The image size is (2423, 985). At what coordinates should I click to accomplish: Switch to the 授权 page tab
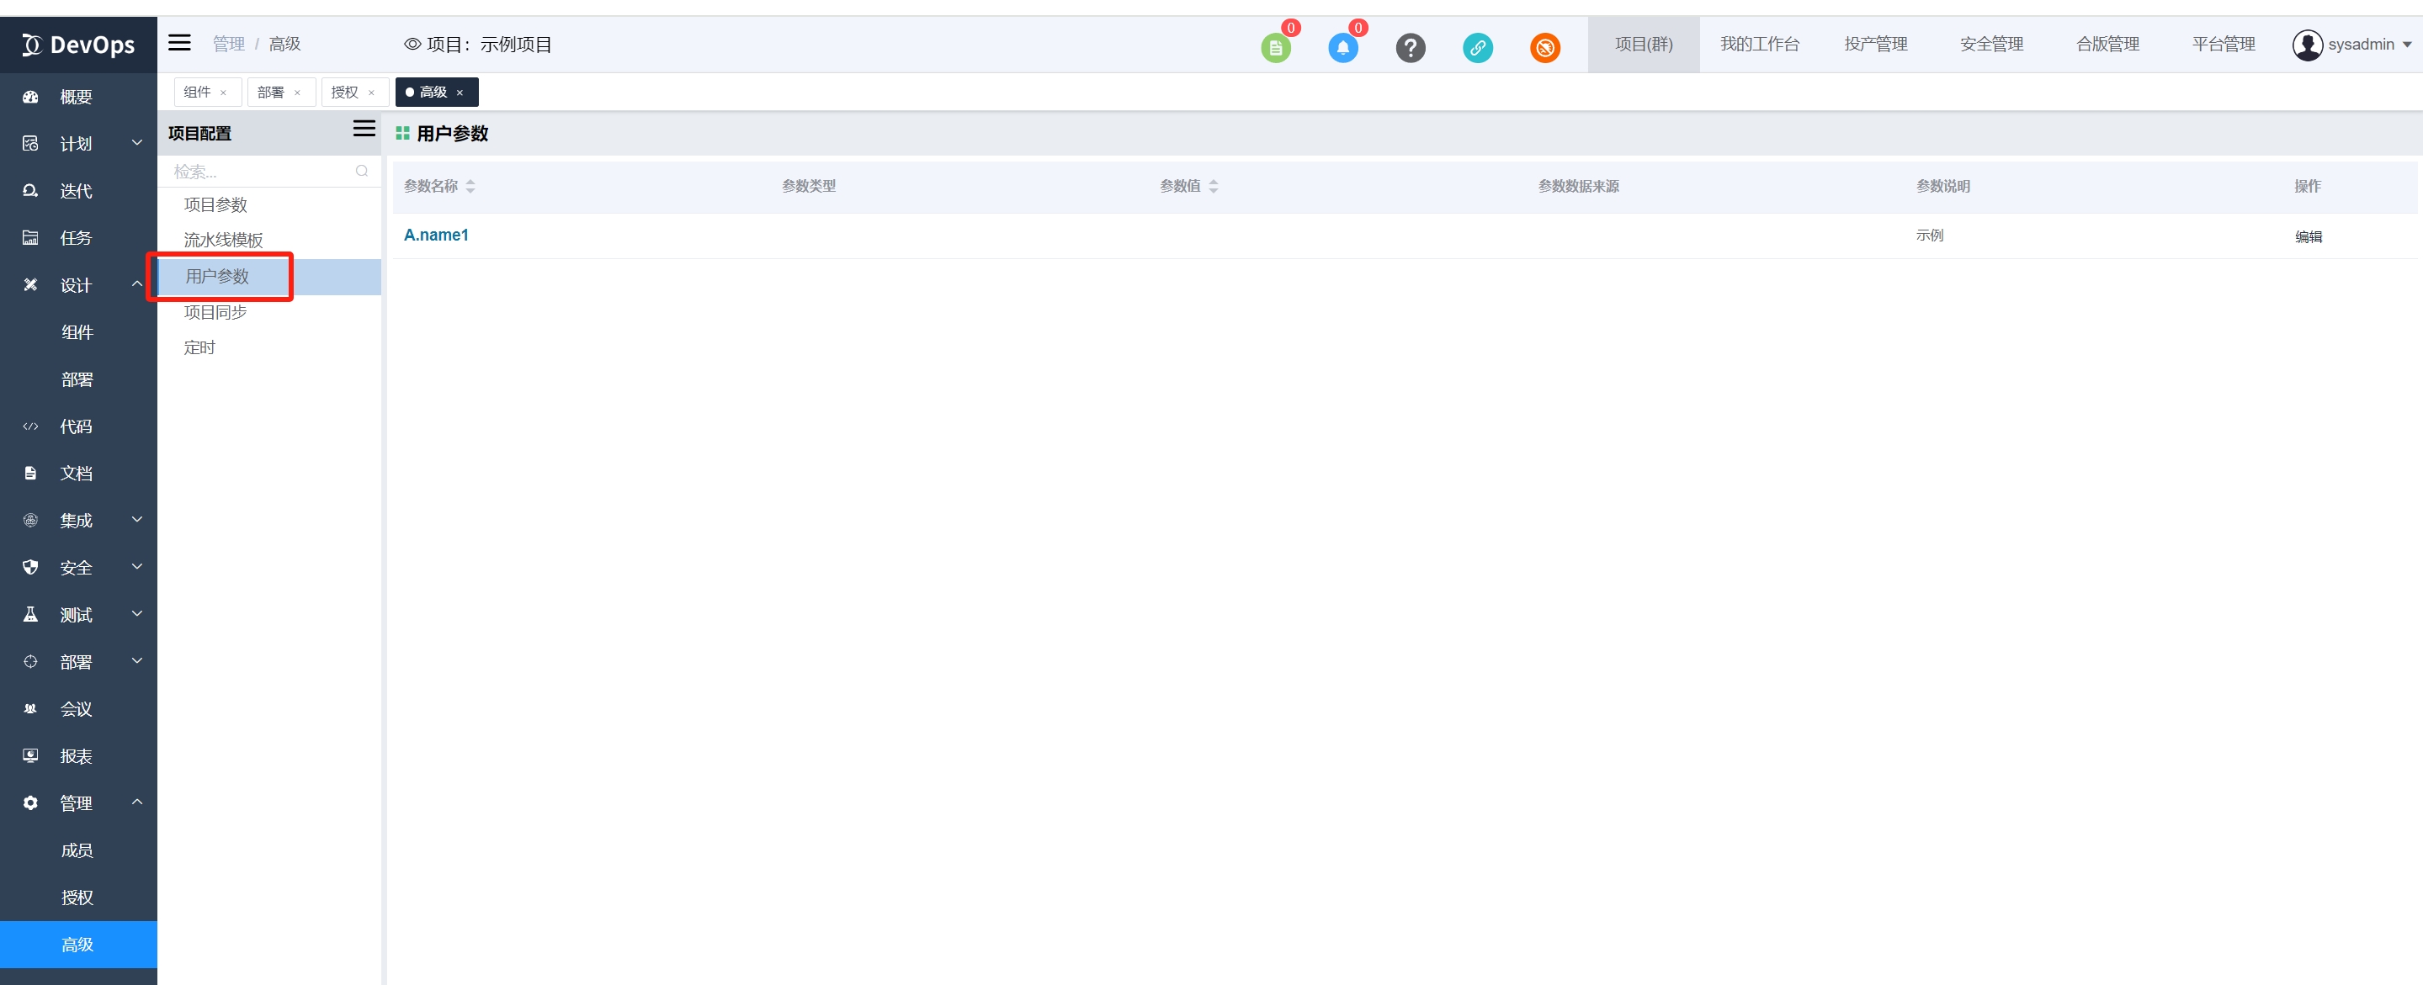(x=344, y=93)
